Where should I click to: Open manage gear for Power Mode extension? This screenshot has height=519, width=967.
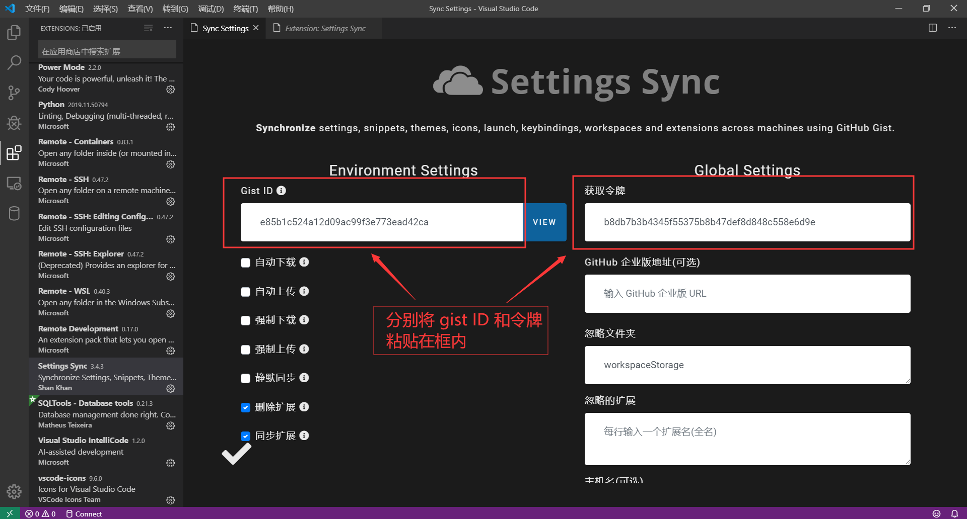(x=171, y=90)
